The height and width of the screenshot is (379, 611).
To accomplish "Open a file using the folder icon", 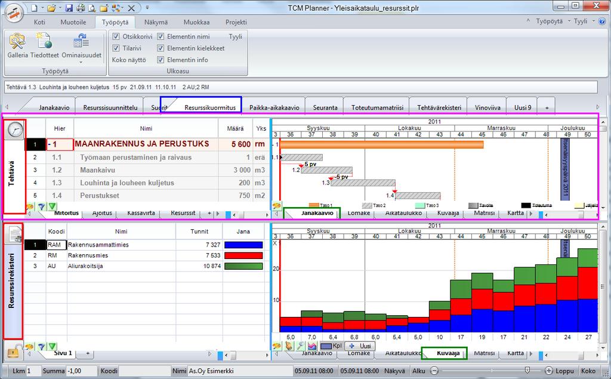I will click(x=51, y=8).
